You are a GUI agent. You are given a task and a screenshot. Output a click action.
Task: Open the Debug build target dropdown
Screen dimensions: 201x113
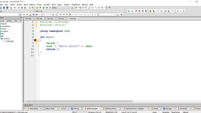(x=61, y=8)
